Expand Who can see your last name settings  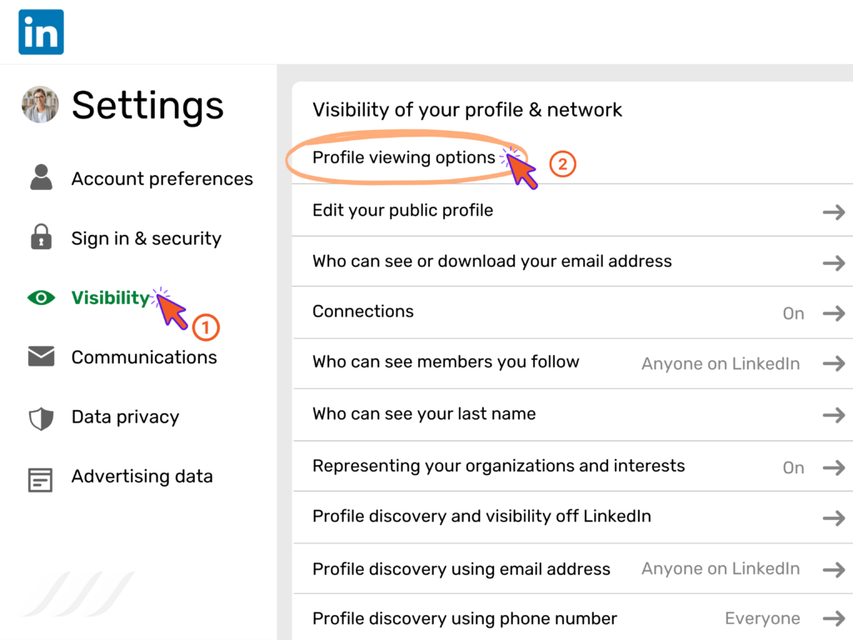pos(833,415)
